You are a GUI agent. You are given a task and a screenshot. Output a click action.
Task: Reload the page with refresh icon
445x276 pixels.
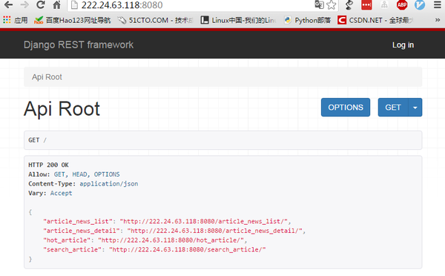(41, 5)
